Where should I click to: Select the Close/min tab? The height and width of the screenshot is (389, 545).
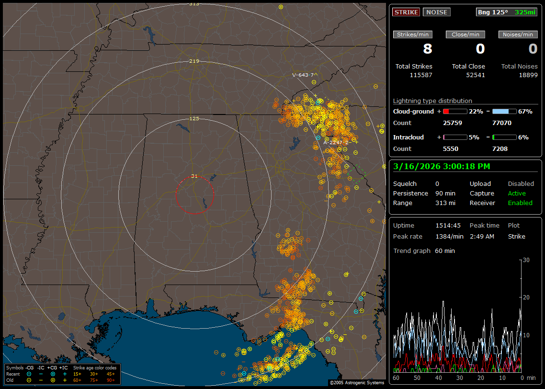[466, 34]
